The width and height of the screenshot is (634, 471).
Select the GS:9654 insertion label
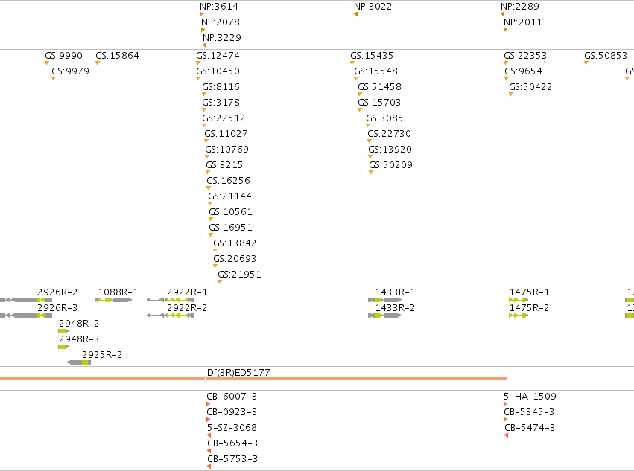(x=523, y=71)
